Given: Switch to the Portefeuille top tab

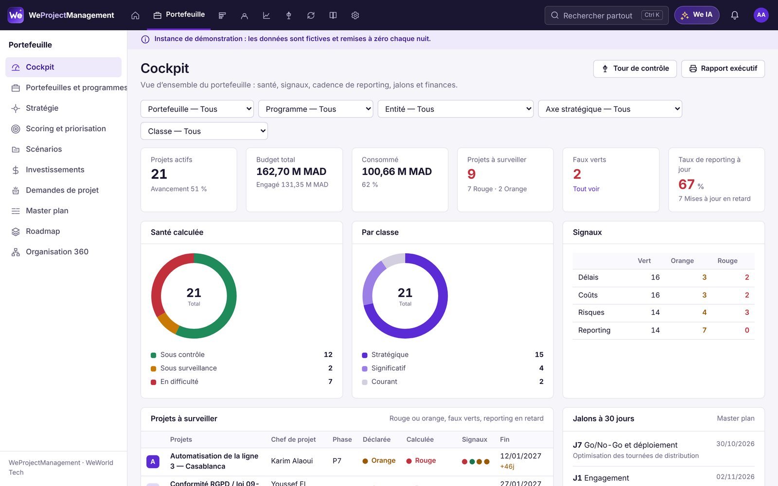Looking at the screenshot, I should pyautogui.click(x=179, y=15).
